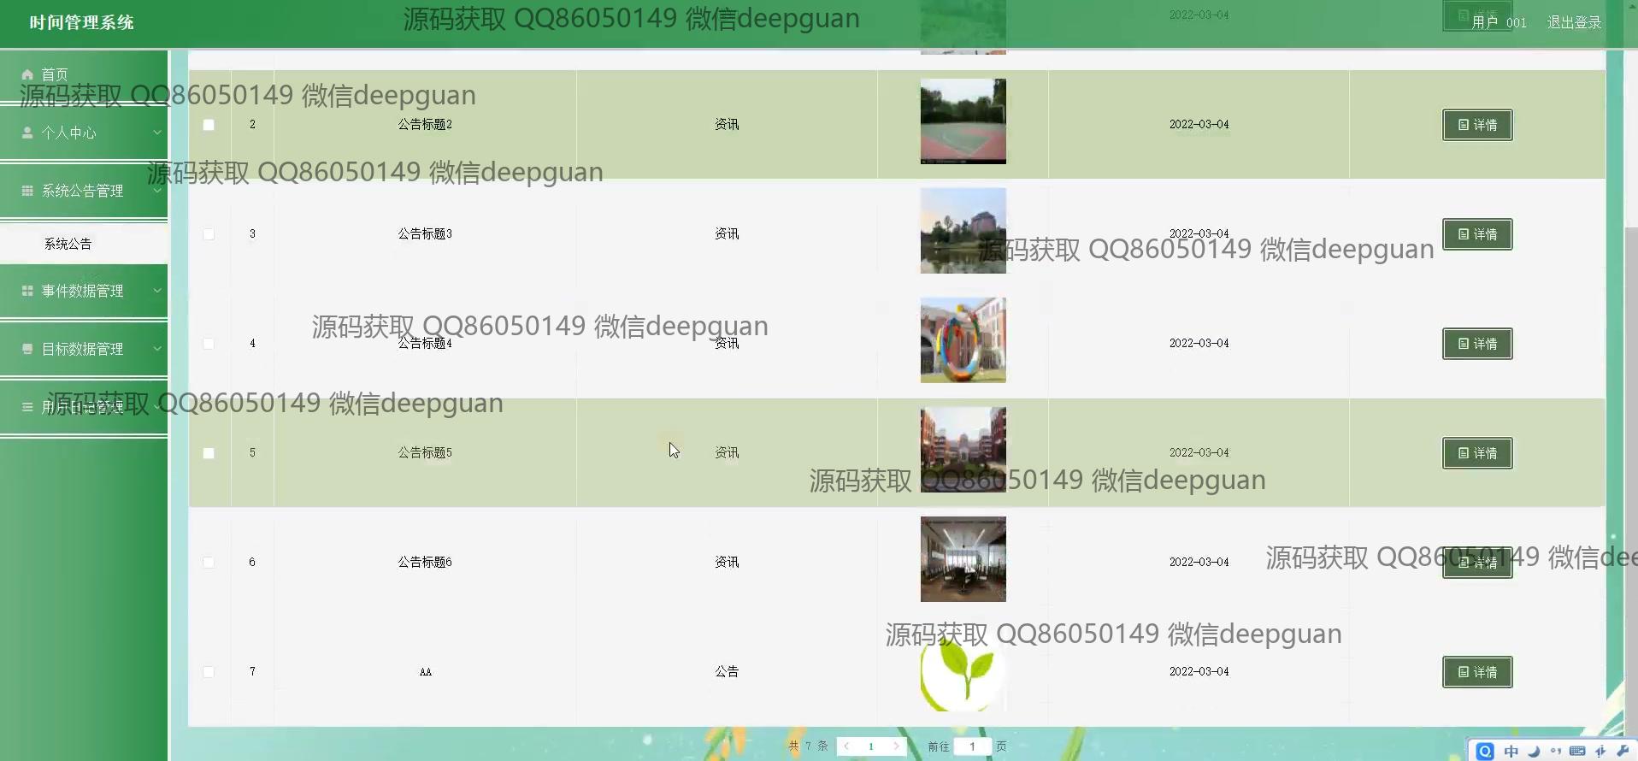Image resolution: width=1638 pixels, height=761 pixels.
Task: Expand the 事件数据管理 submenu arrow
Action: point(157,291)
